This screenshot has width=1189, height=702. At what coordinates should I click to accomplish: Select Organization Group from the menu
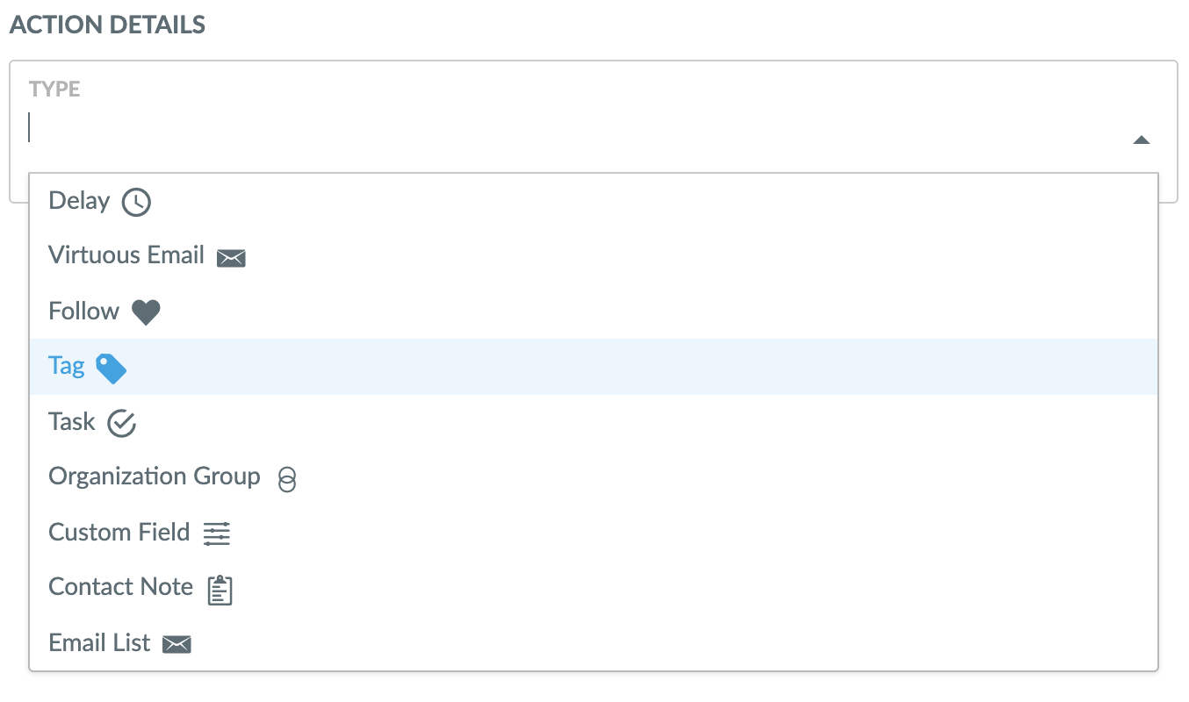(x=155, y=476)
